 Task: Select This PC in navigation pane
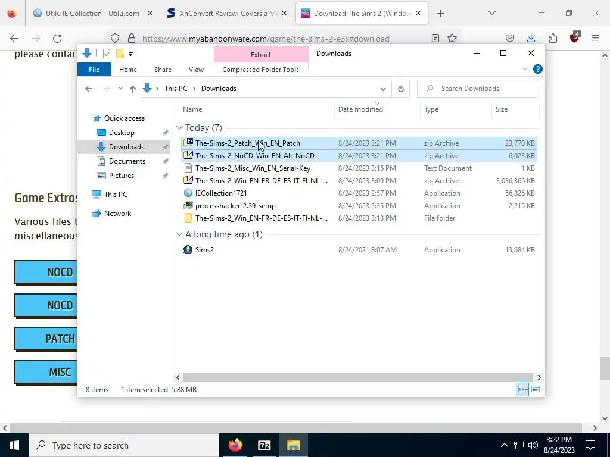pyautogui.click(x=116, y=195)
